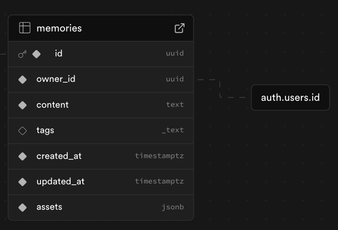
Task: Click the primary key icon on id row
Action: [22, 54]
